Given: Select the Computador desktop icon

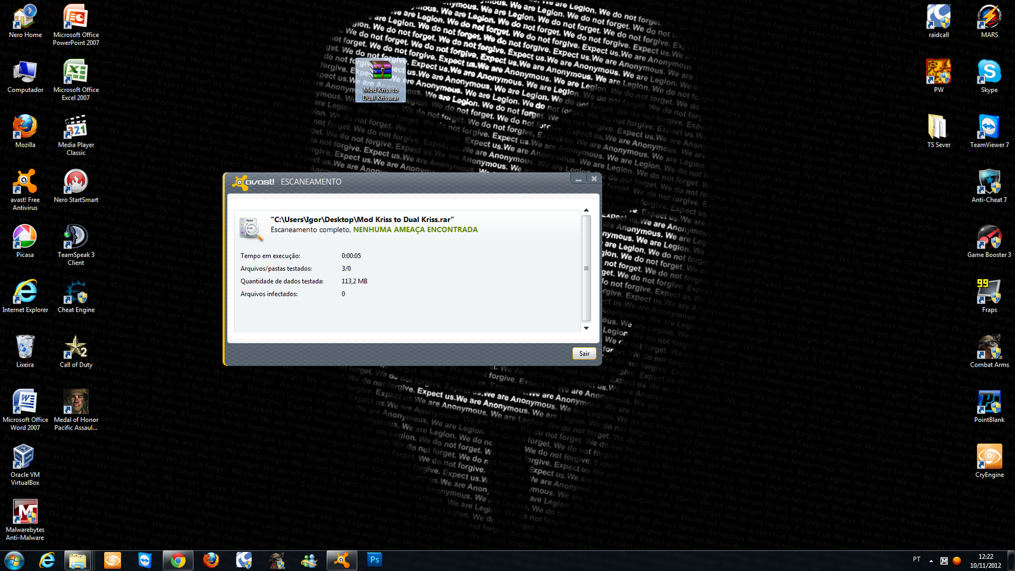Looking at the screenshot, I should point(25,77).
